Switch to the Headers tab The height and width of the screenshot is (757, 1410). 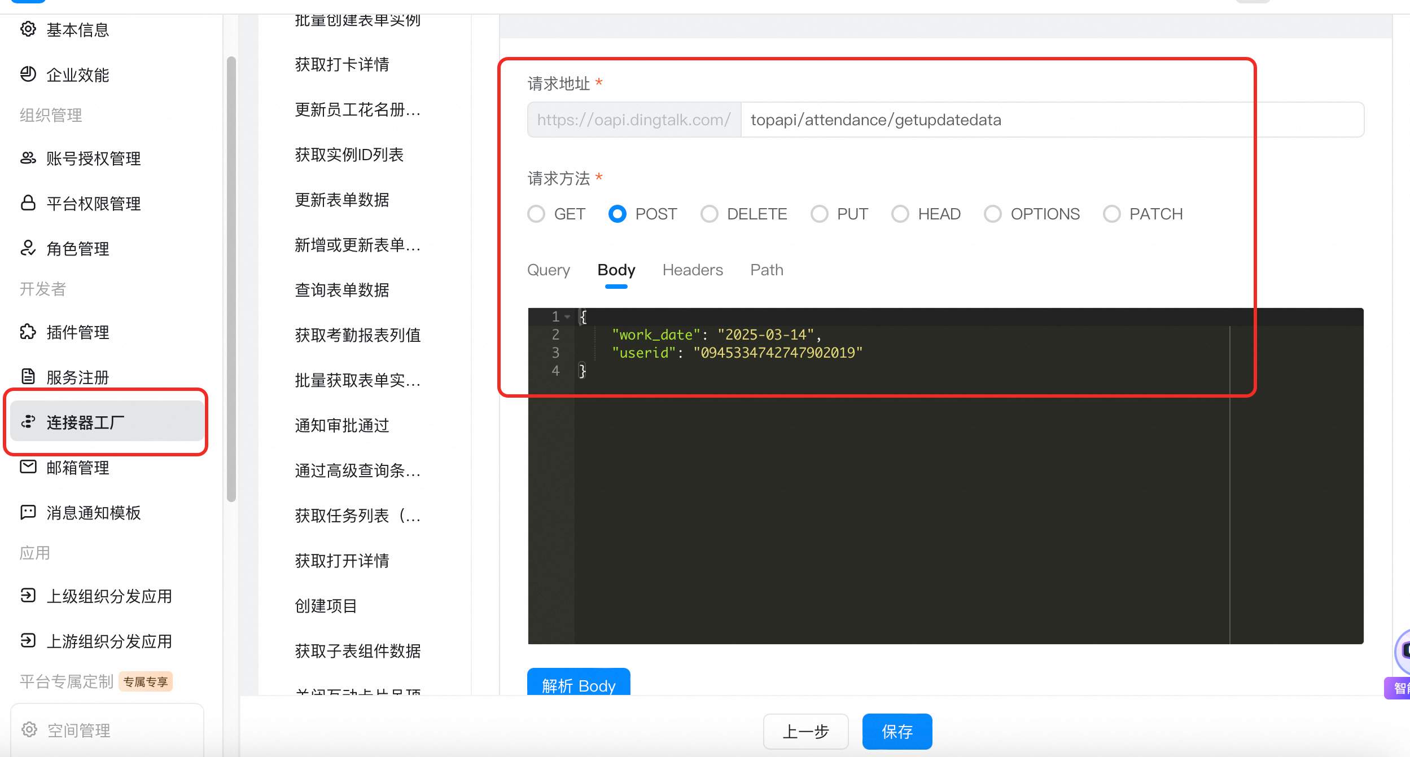pyautogui.click(x=693, y=270)
